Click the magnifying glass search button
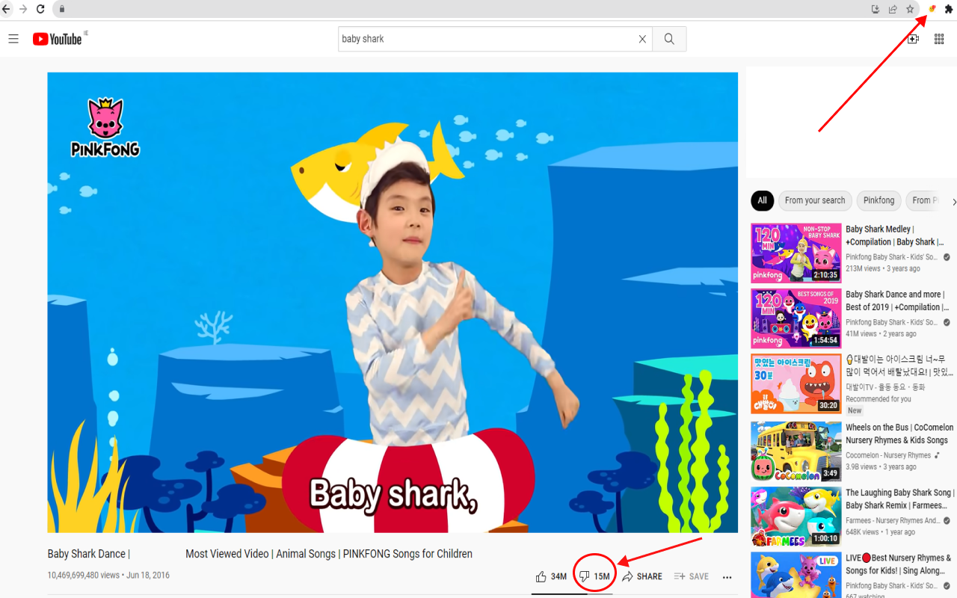The image size is (957, 598). click(669, 39)
